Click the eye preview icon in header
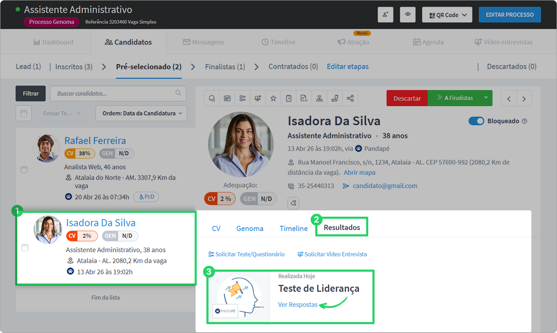Screen dimensions: 557x333 click(408, 15)
